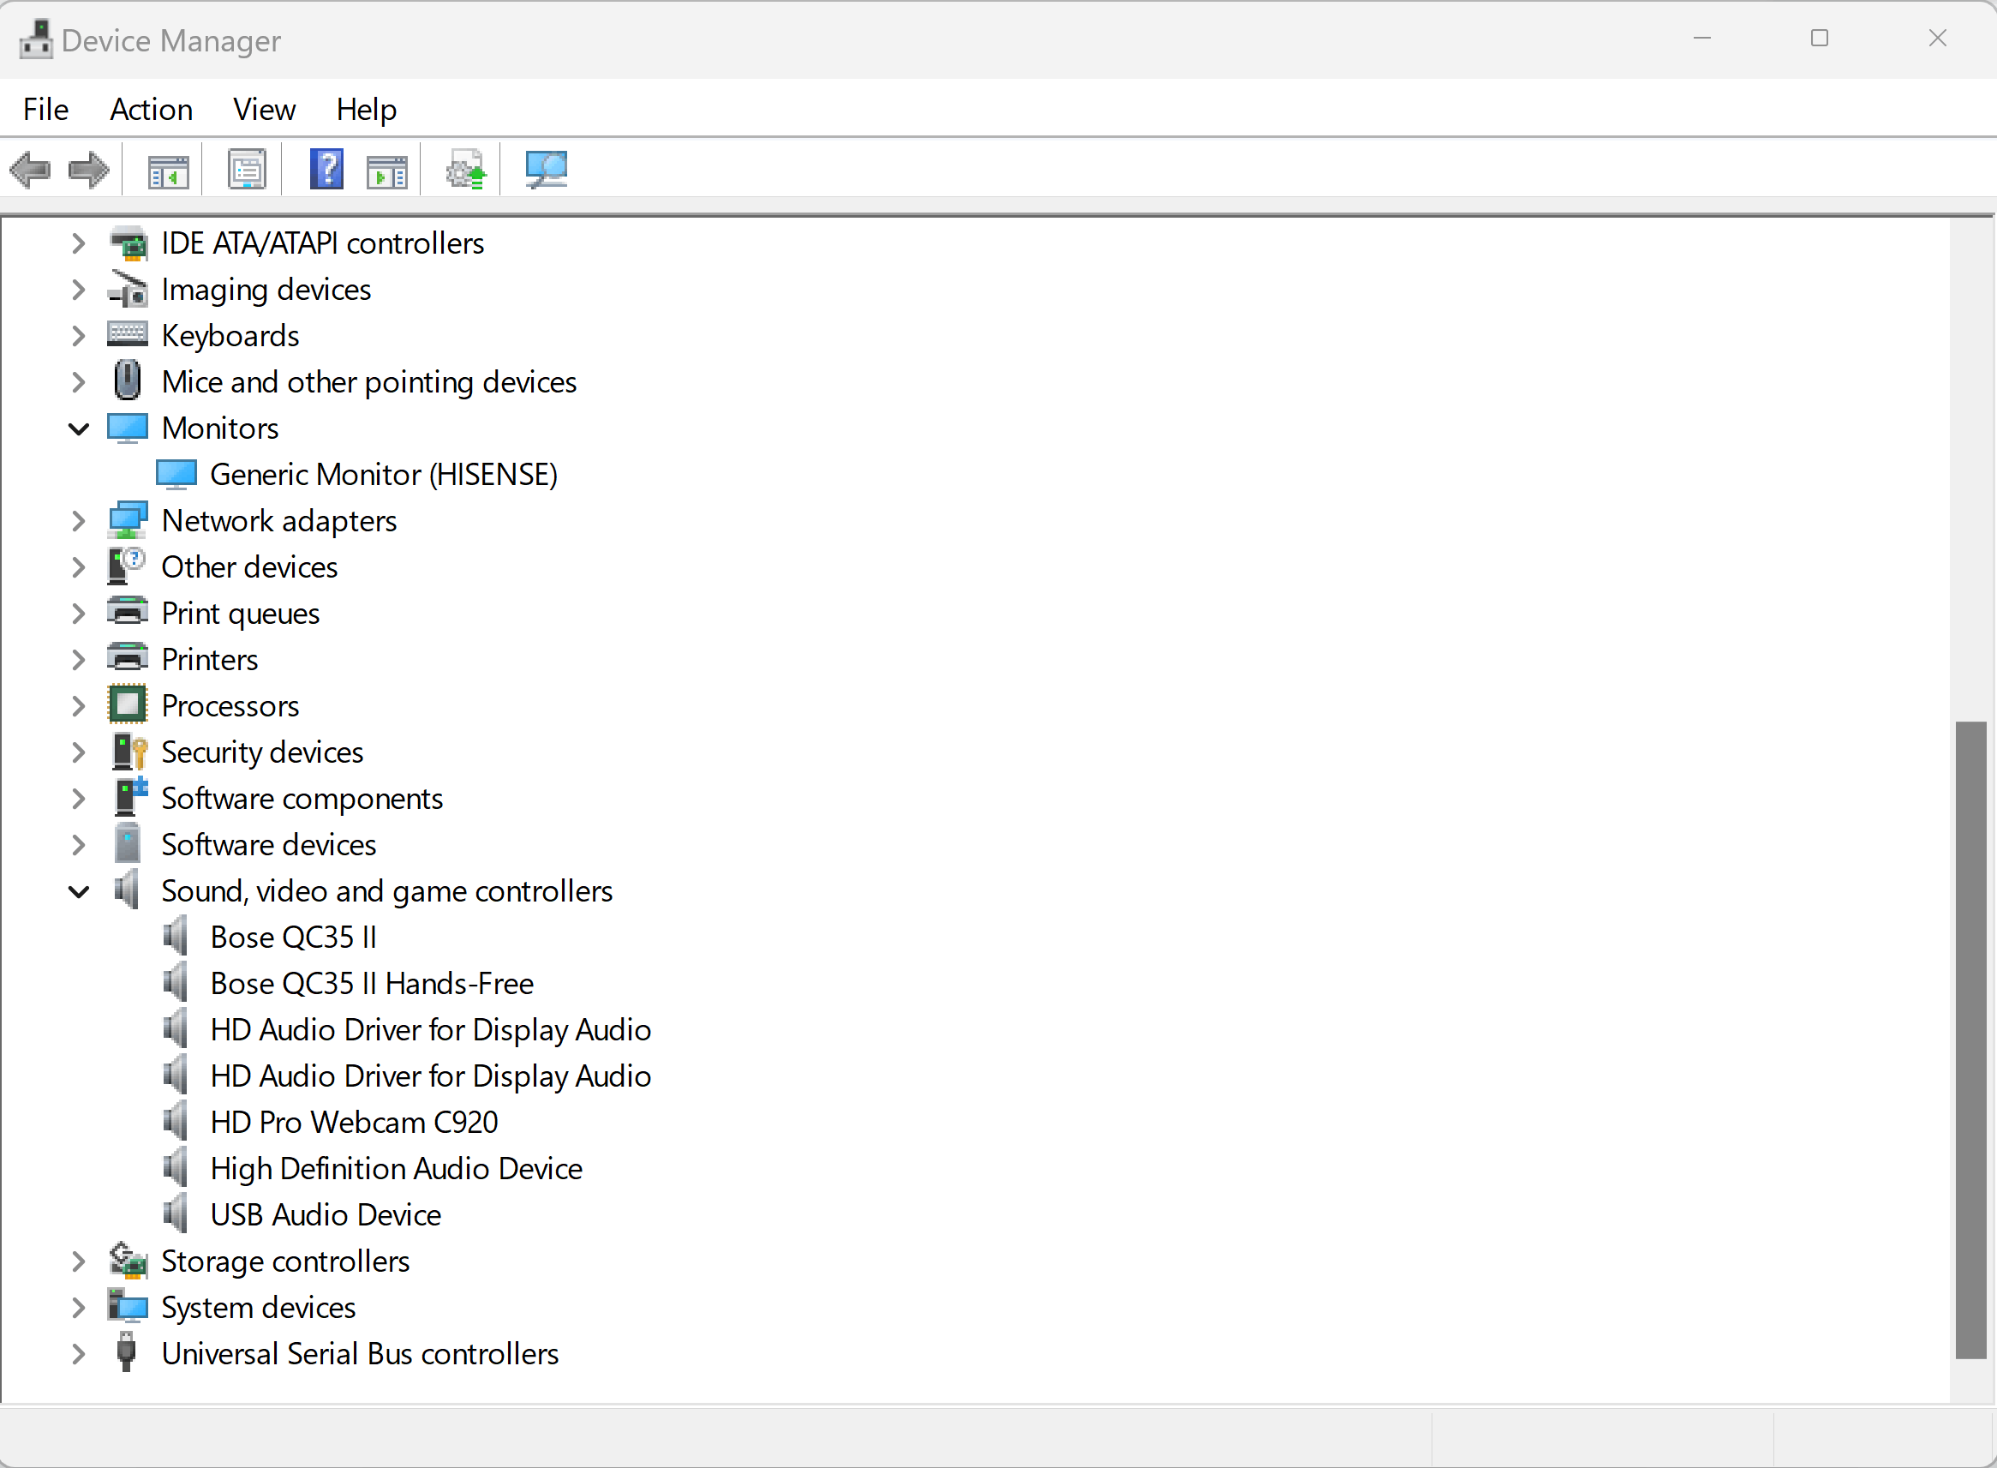
Task: Maximize the Device Manager window
Action: (x=1820, y=39)
